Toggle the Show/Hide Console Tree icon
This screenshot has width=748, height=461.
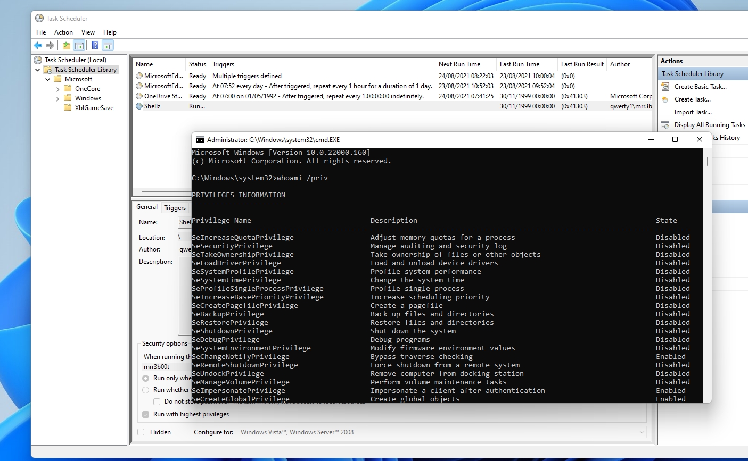pyautogui.click(x=79, y=46)
